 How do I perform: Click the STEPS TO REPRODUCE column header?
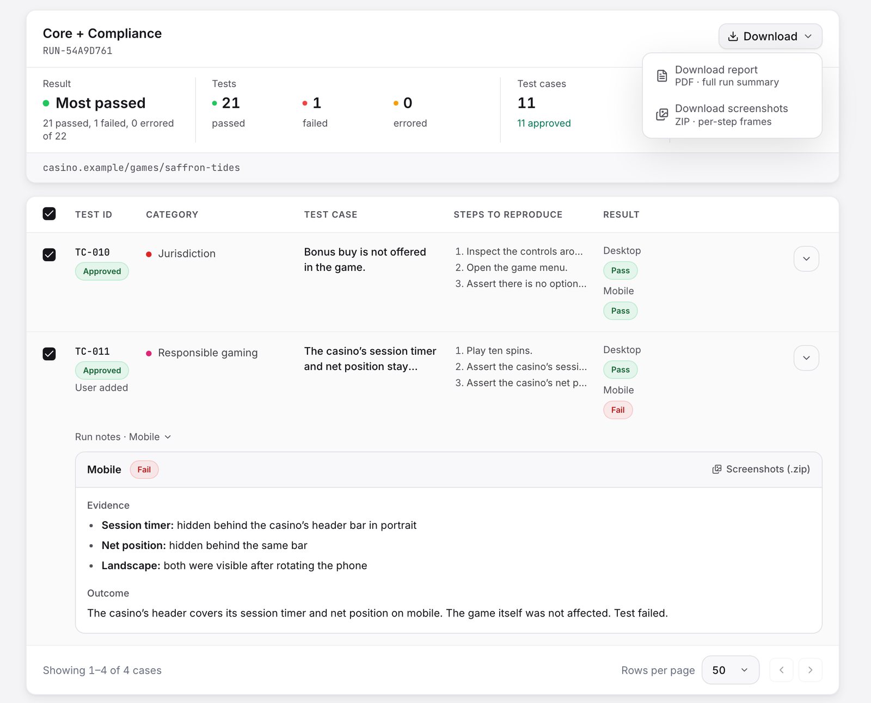(508, 214)
